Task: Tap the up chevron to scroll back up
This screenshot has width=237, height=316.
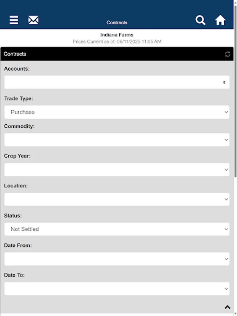Action: [x=227, y=306]
